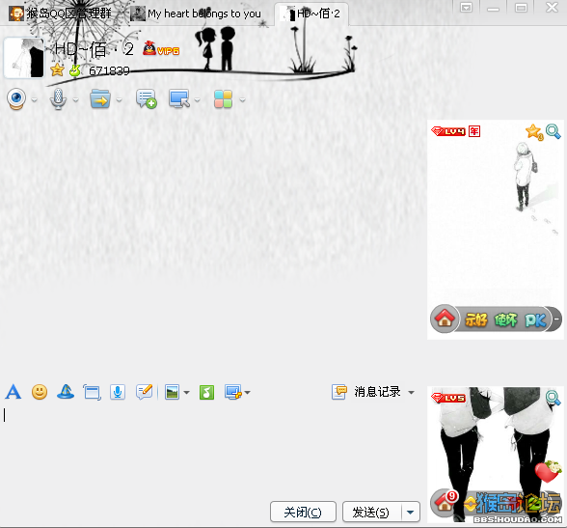The width and height of the screenshot is (567, 528).
Task: Open remote desktop assistance icon
Action: tap(179, 98)
